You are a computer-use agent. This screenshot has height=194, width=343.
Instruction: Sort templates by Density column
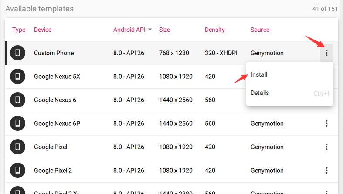point(214,30)
